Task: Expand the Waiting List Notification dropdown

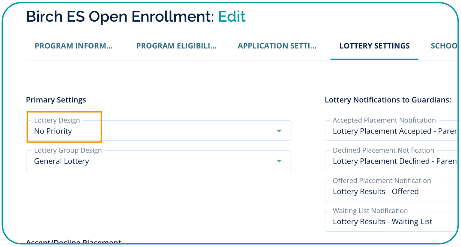Action: point(391,221)
